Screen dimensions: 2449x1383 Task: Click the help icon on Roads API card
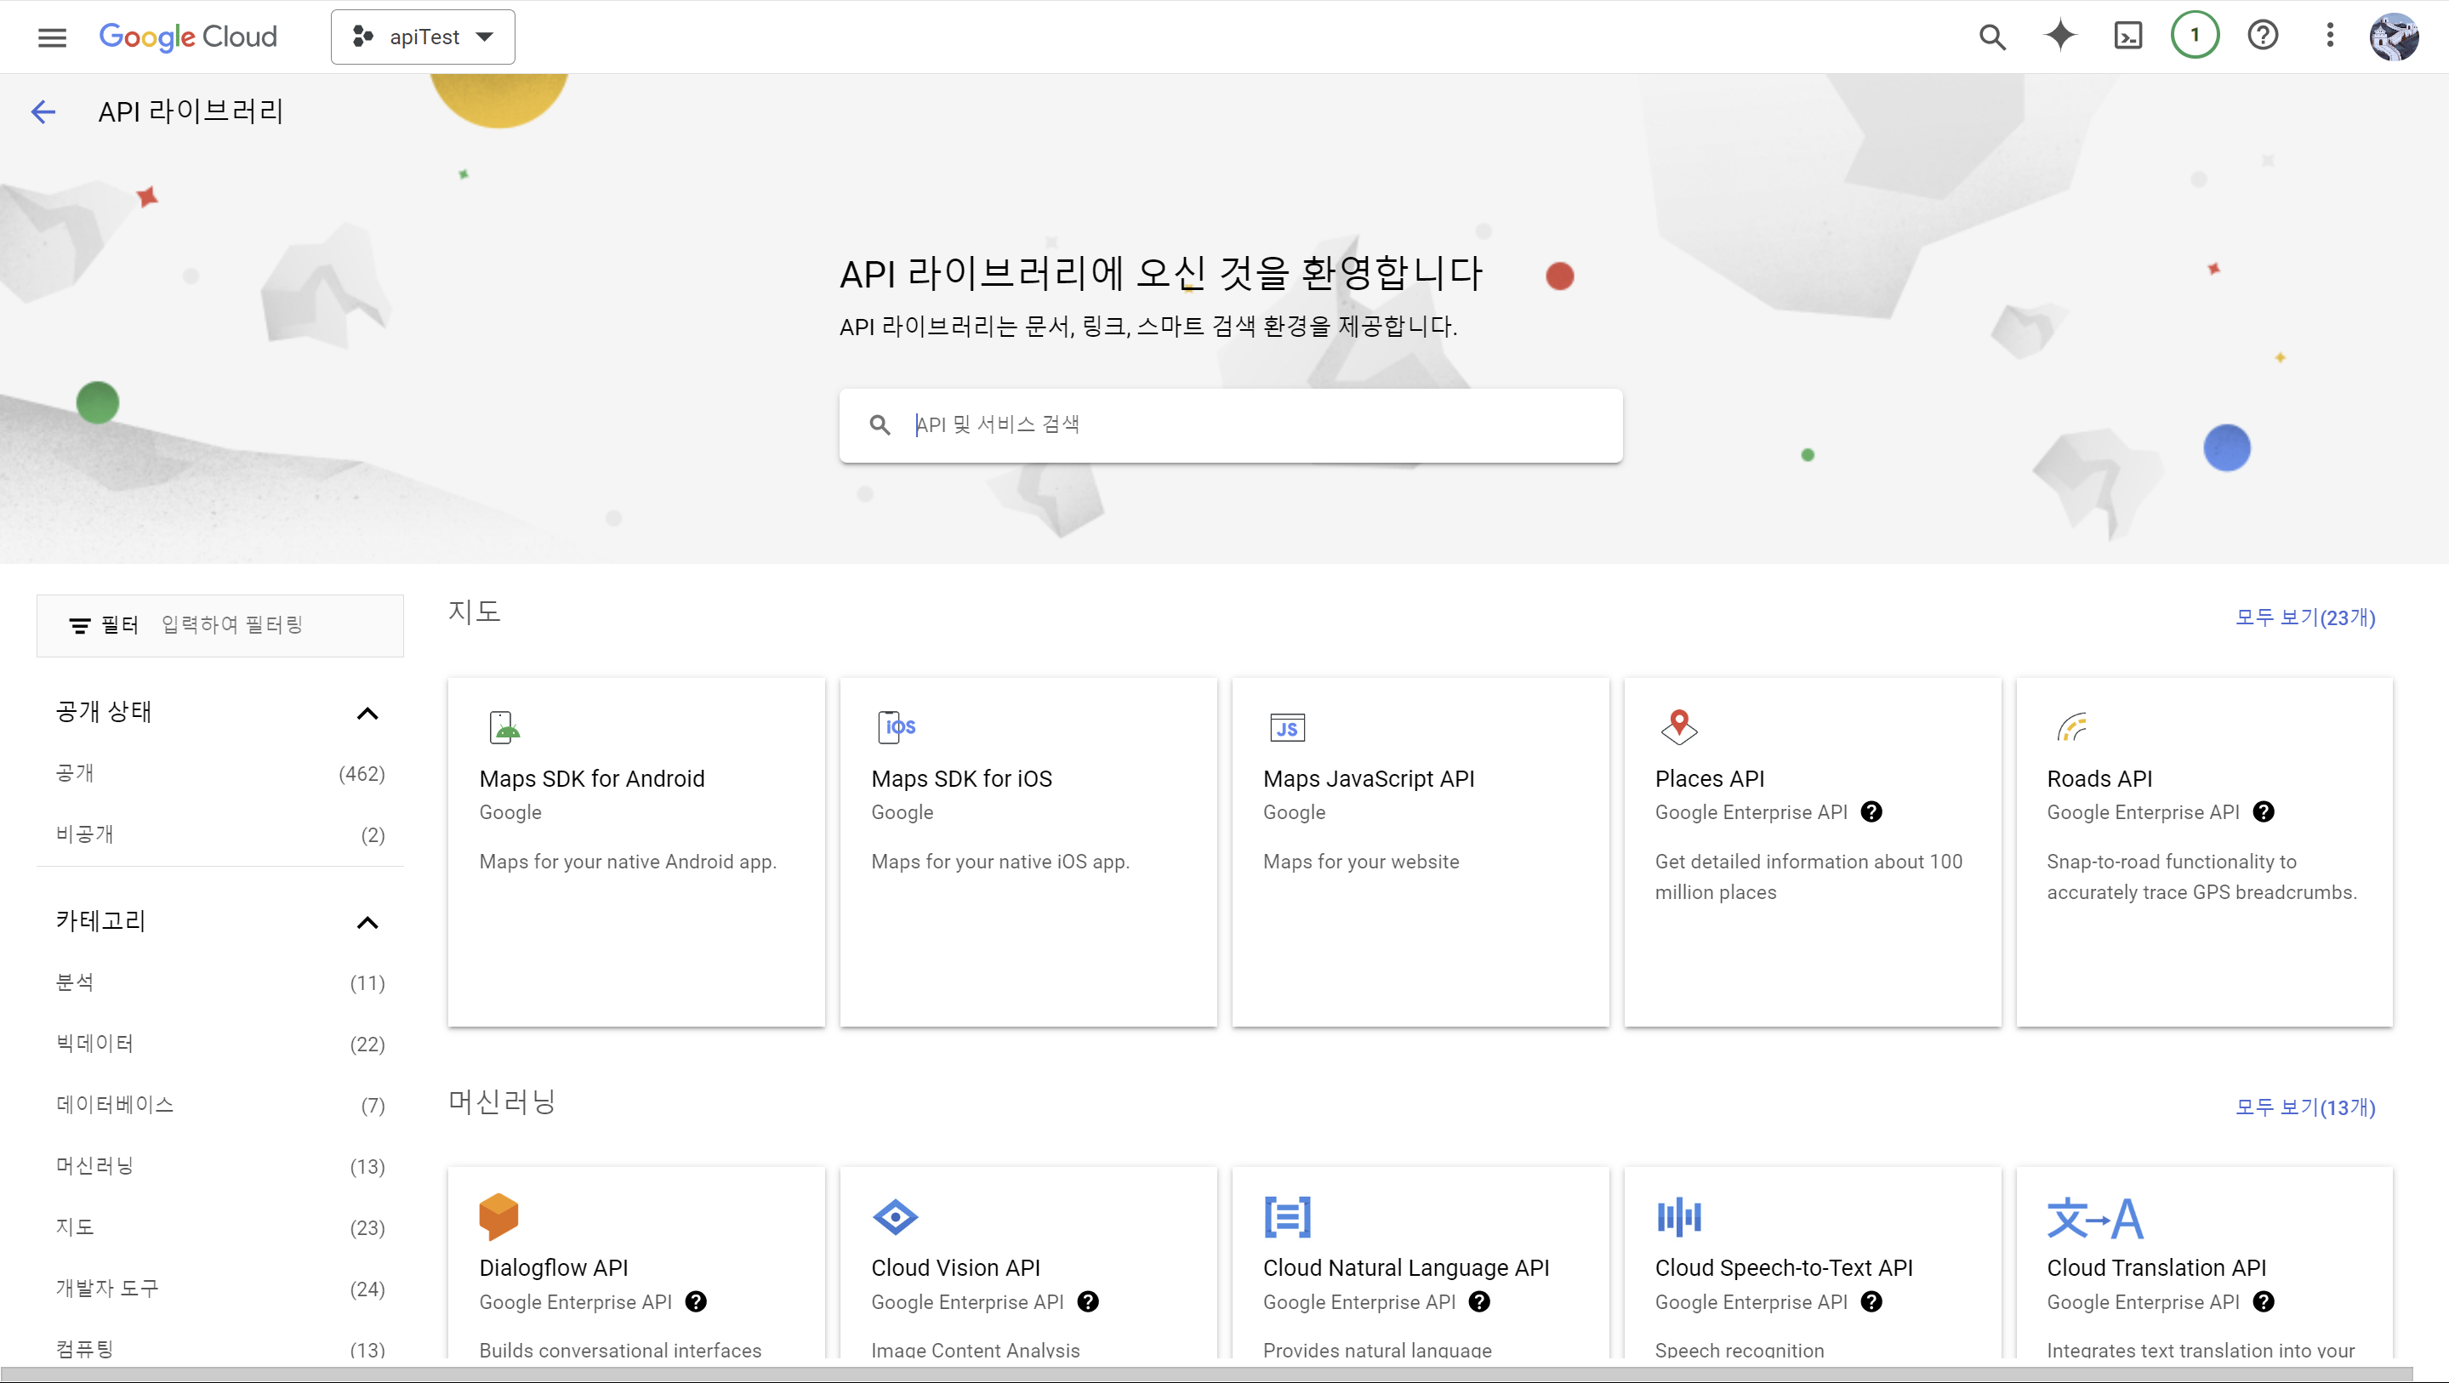(2264, 811)
